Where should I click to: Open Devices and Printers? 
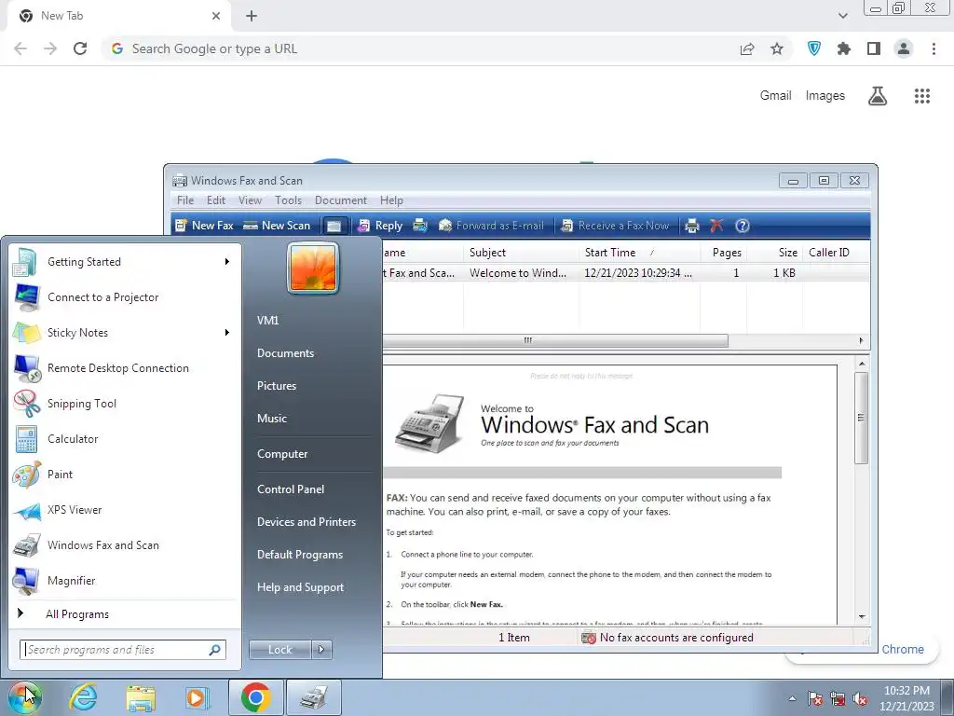[x=306, y=522]
